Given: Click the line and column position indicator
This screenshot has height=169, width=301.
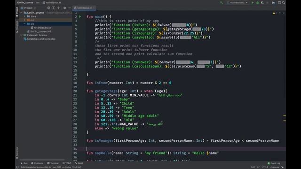Looking at the screenshot, I should click(253, 167).
